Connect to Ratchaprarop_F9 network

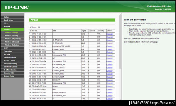109,65
